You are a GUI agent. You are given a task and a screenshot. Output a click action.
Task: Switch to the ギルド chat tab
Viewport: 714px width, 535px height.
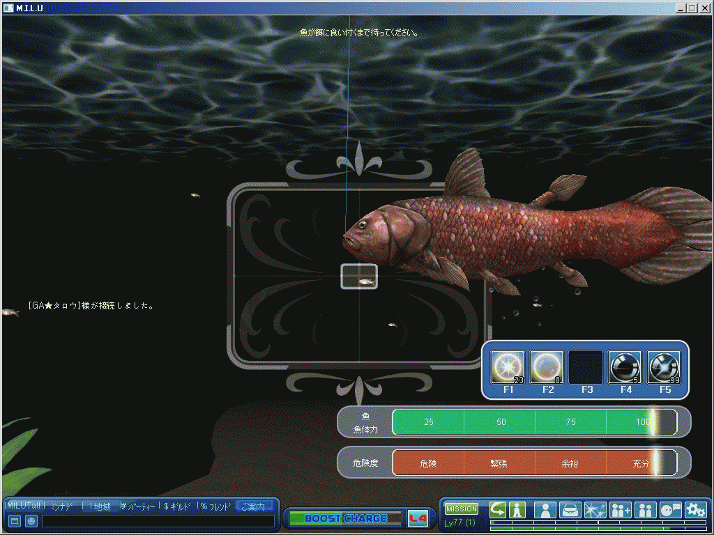(178, 506)
